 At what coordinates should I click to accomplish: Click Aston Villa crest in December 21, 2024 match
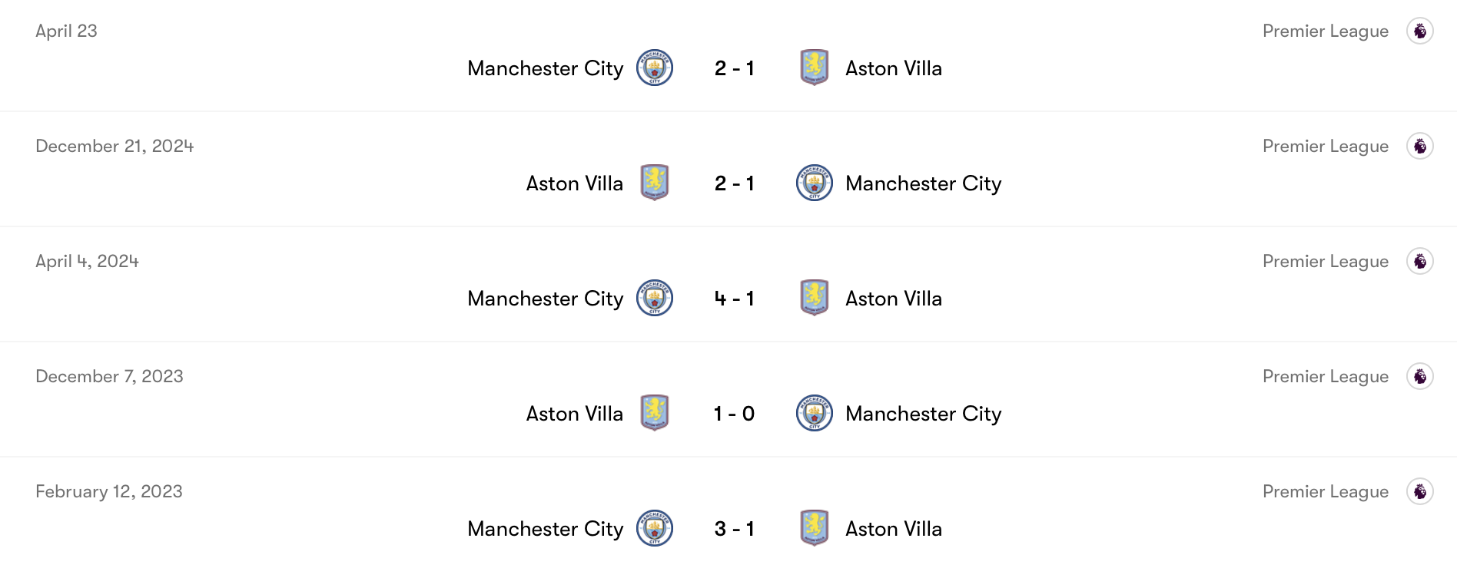pos(655,183)
